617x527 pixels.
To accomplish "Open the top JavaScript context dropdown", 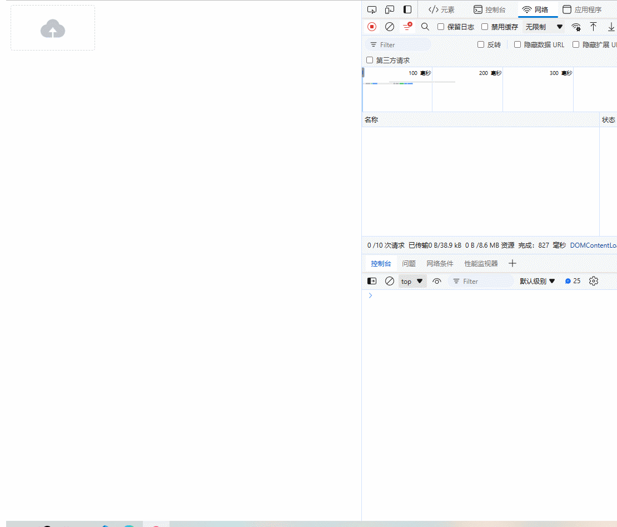I will [x=412, y=281].
